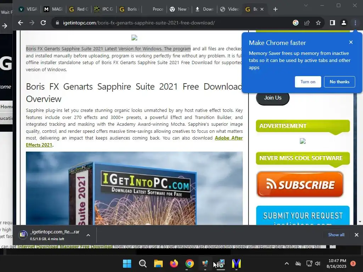Viewport: 363px width, 272px height.
Task: Click the address bar URL
Action: (x=139, y=23)
